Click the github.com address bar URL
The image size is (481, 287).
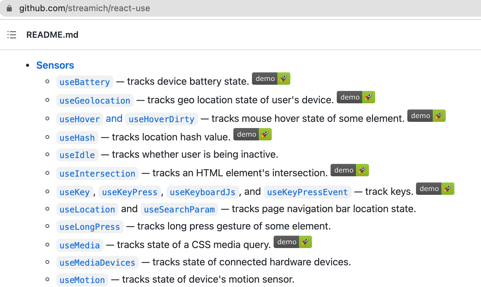click(x=84, y=8)
